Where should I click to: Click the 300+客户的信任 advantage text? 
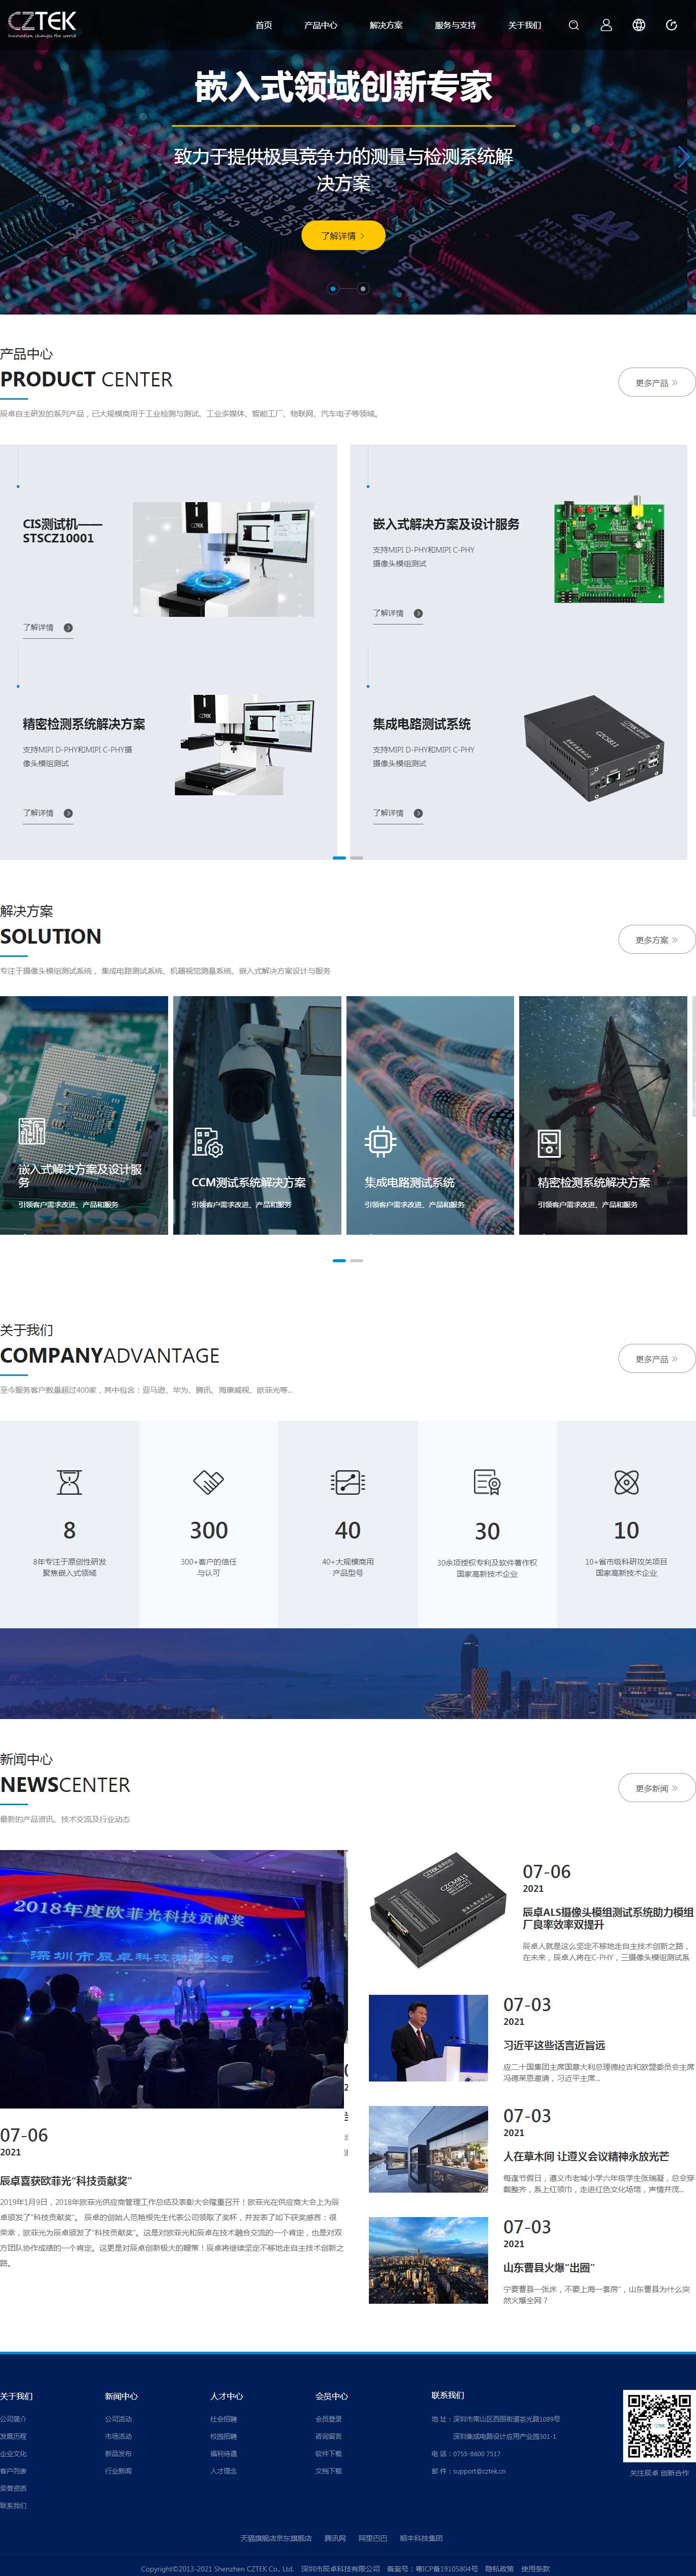tap(208, 1567)
